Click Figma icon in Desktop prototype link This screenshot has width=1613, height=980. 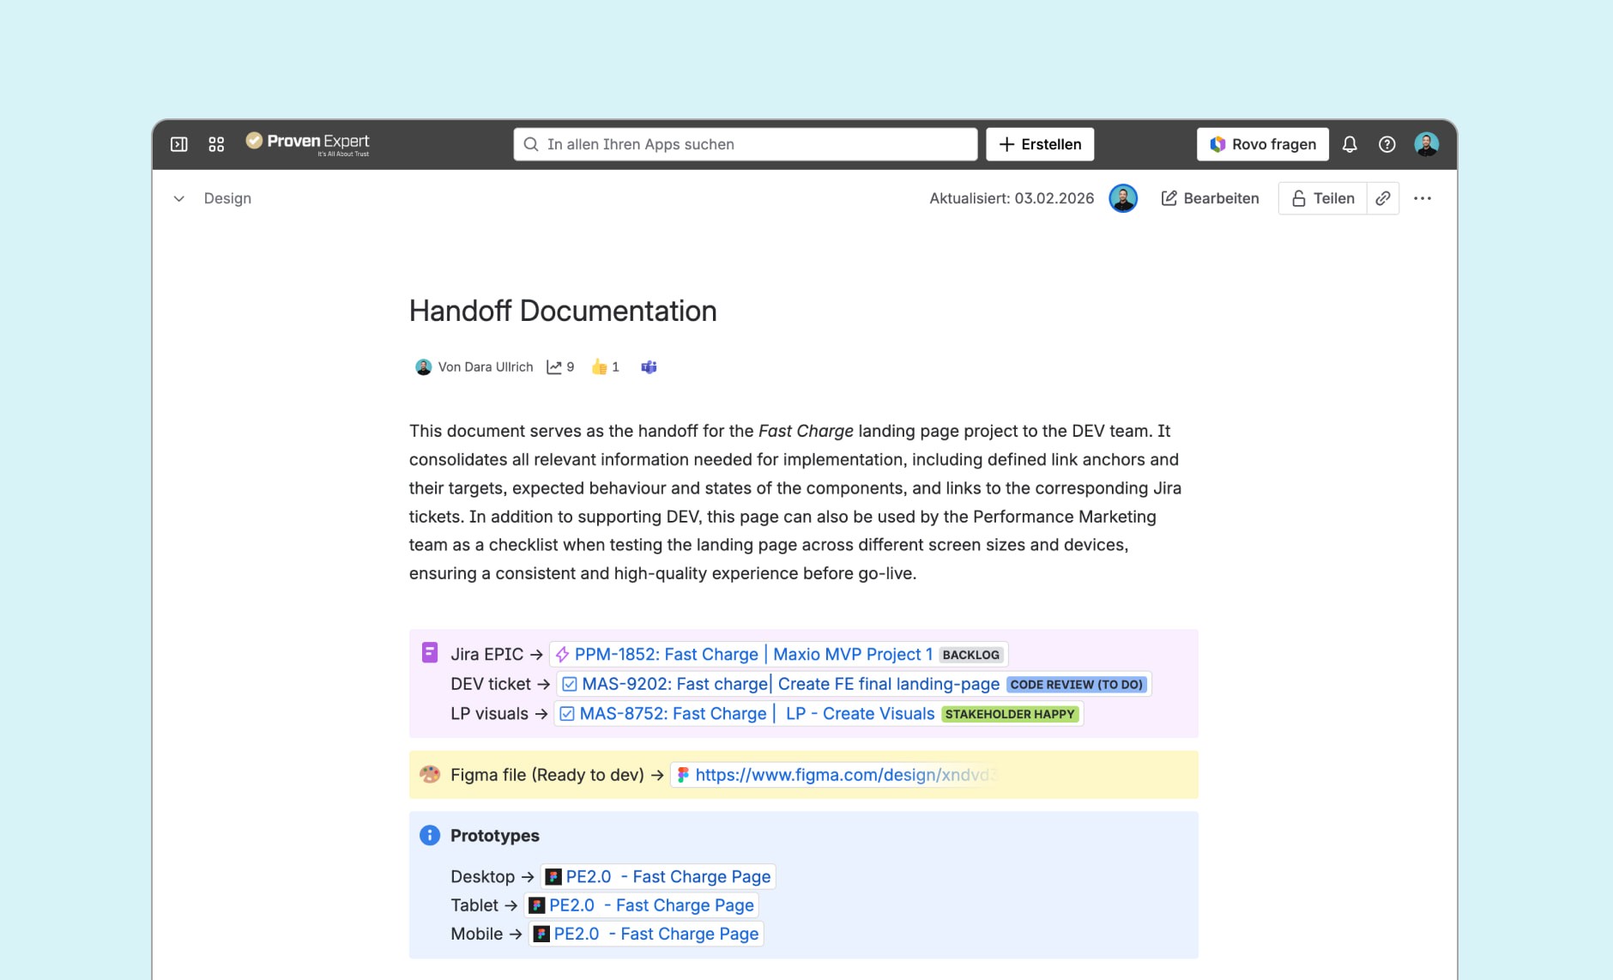553,877
